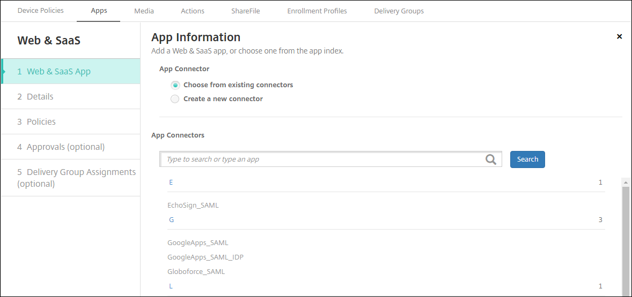Switch to Enrollment Profiles tab

(x=317, y=11)
